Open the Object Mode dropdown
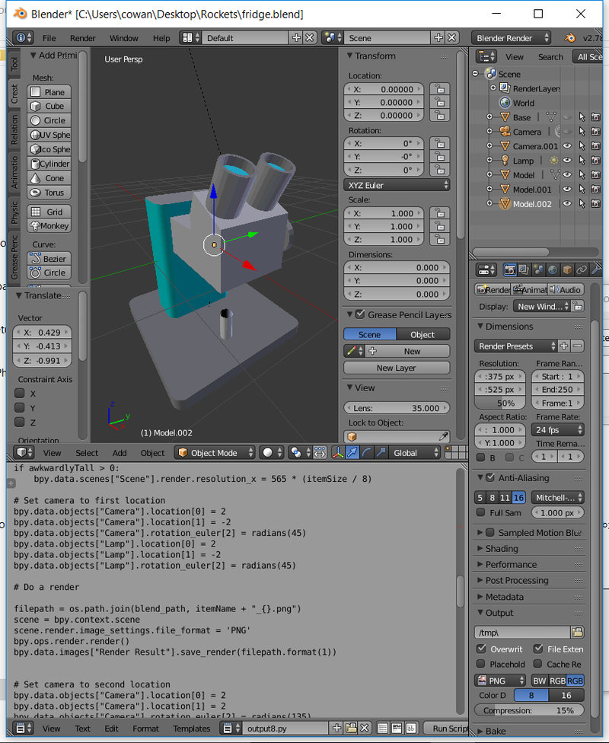The image size is (609, 743). coord(214,453)
